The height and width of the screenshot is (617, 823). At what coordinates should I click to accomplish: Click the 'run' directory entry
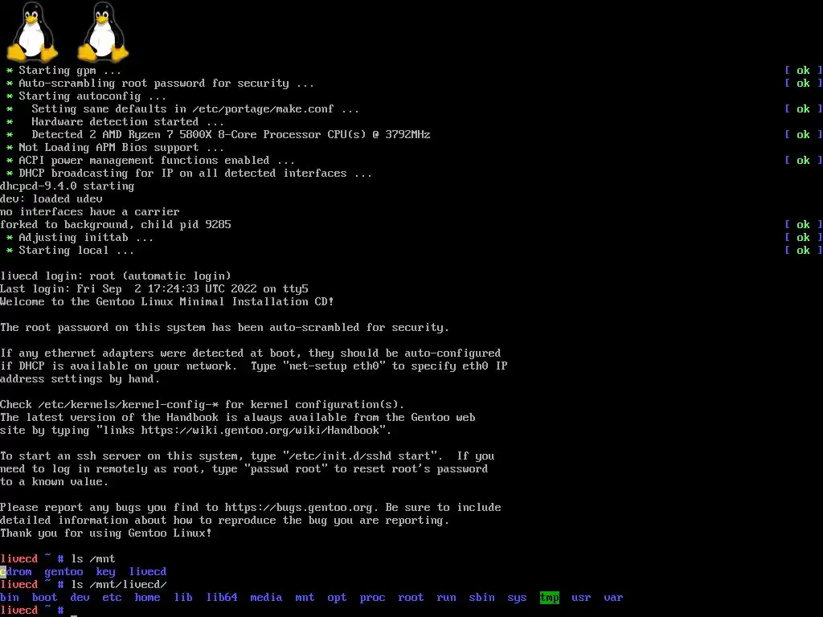click(446, 597)
